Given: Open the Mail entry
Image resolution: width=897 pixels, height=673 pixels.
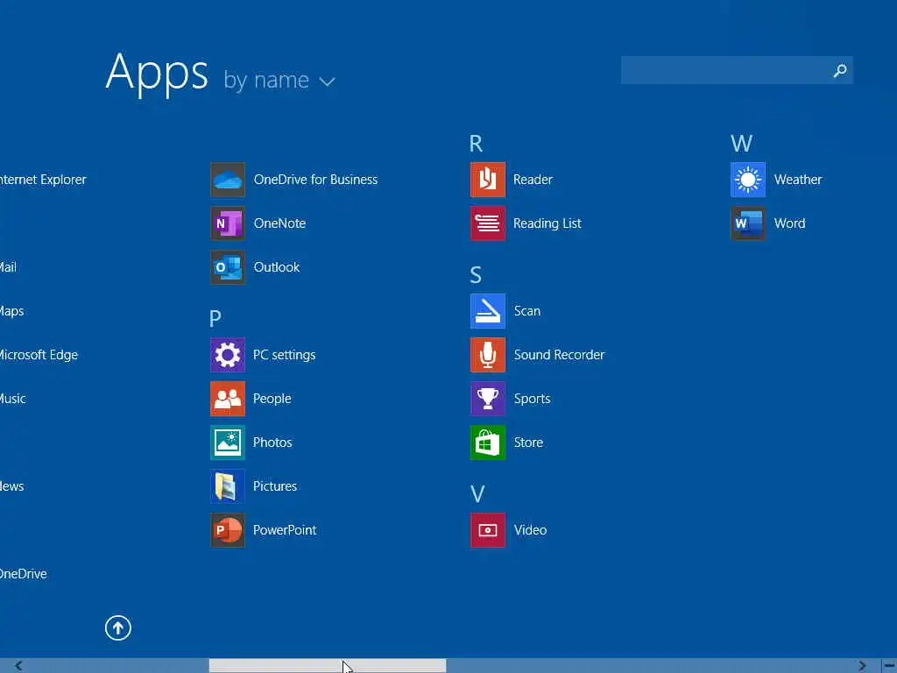Looking at the screenshot, I should 9,267.
